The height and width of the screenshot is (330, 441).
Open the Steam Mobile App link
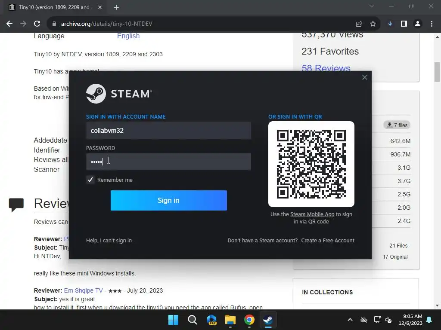click(312, 214)
